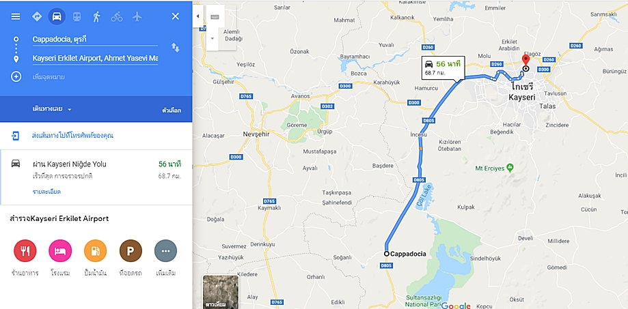
Task: Open route options on the blue bar
Action: click(x=172, y=111)
